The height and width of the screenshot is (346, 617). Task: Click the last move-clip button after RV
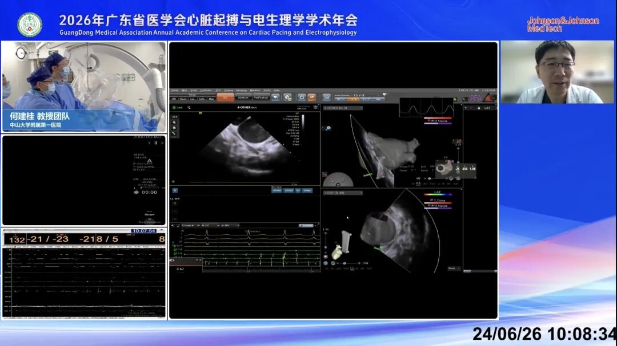click(307, 190)
